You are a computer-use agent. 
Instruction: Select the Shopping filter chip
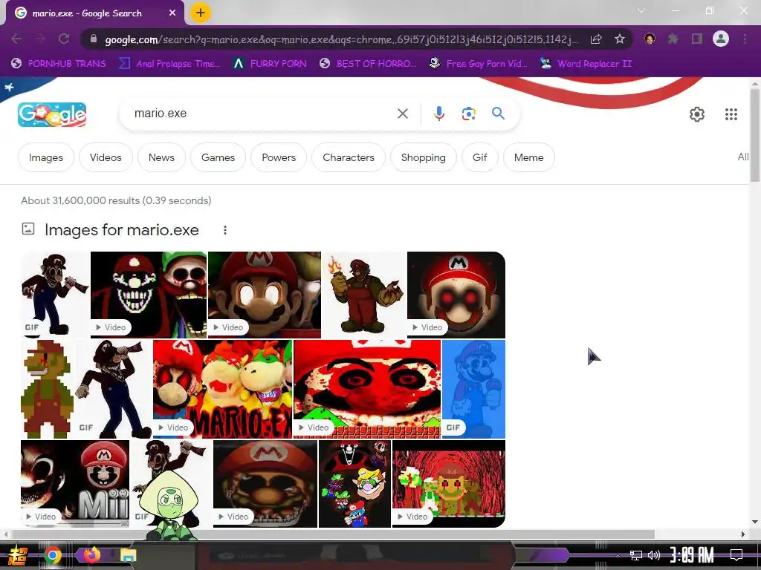point(423,157)
